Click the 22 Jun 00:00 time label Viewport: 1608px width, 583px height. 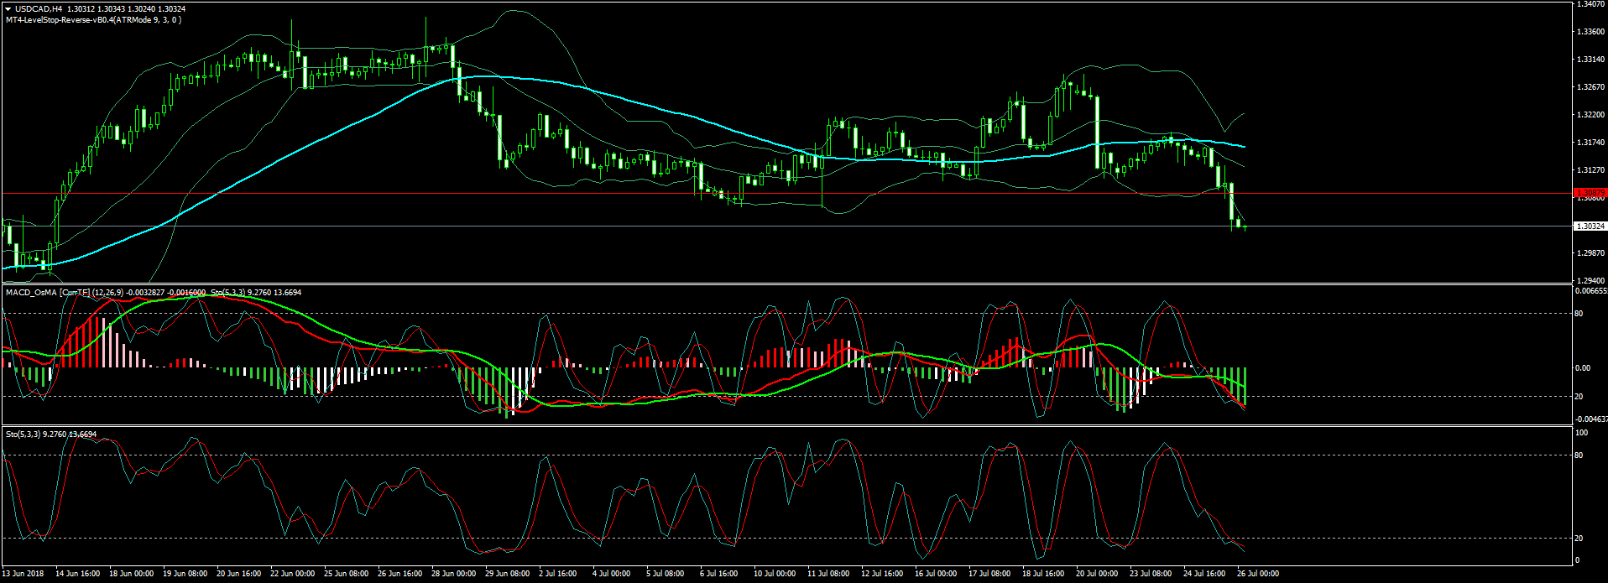click(292, 574)
